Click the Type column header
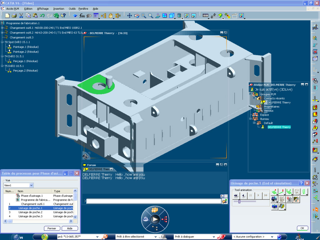Image resolution: width=320 pixels, height=240 pixels. pos(62,191)
